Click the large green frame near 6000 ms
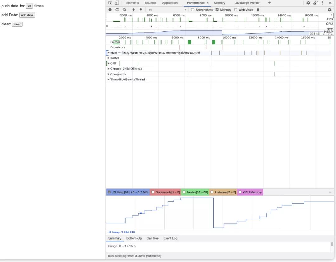336x262 pixels. pos(189,42)
